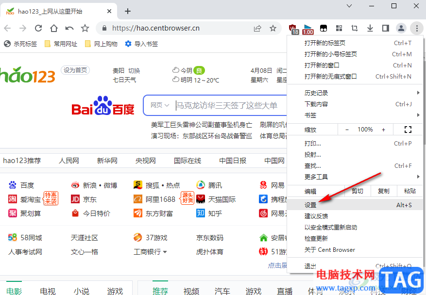
Task: Open the user profile avatar
Action: tap(401, 28)
